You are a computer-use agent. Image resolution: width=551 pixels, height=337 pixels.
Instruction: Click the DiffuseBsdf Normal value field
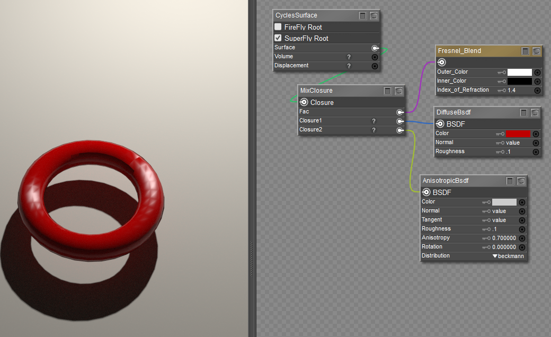(x=513, y=143)
